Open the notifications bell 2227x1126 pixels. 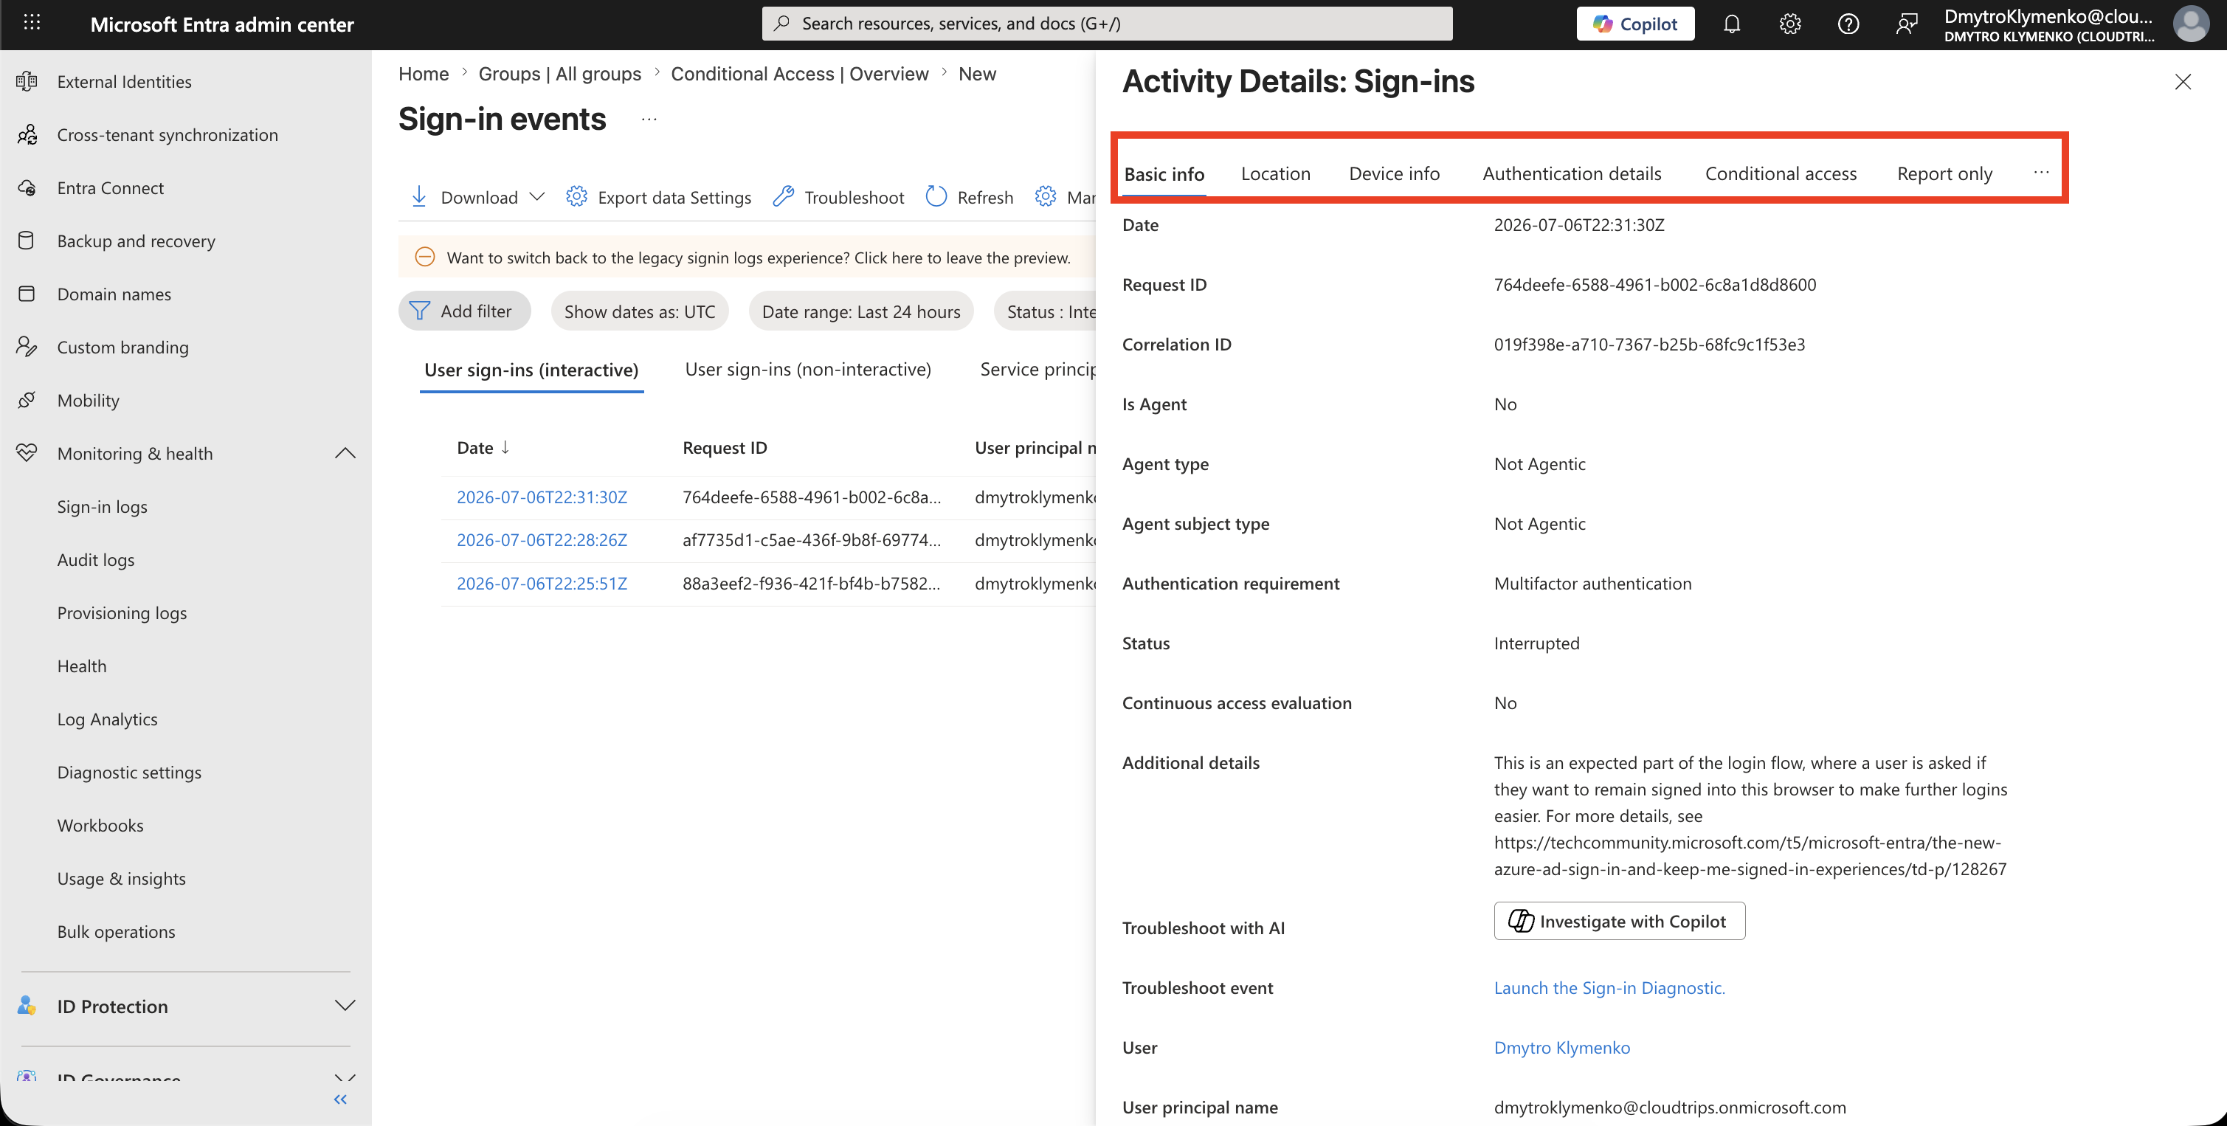(x=1732, y=24)
